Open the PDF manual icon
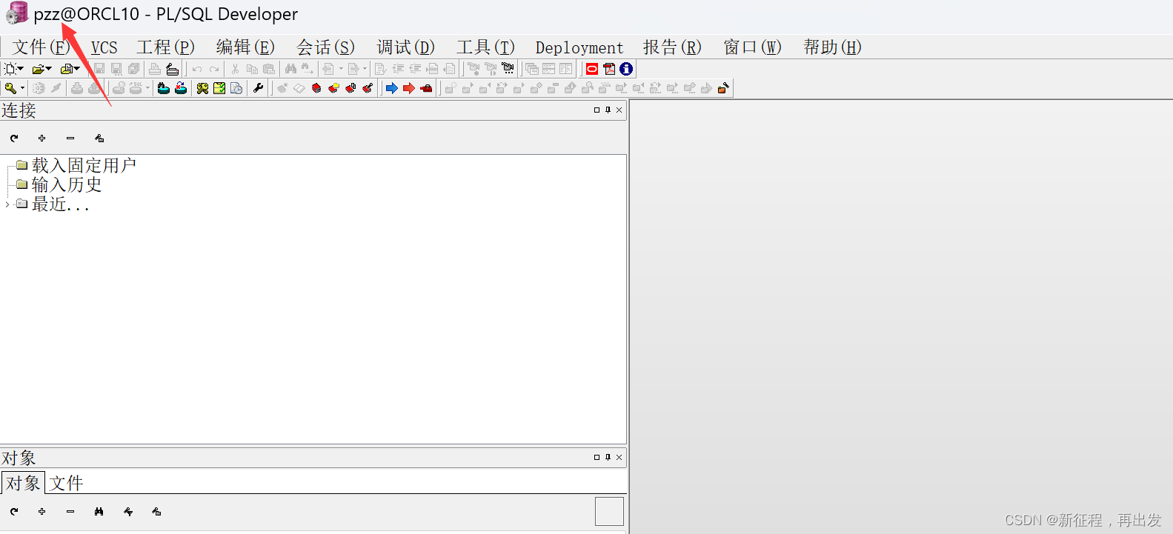 (609, 69)
